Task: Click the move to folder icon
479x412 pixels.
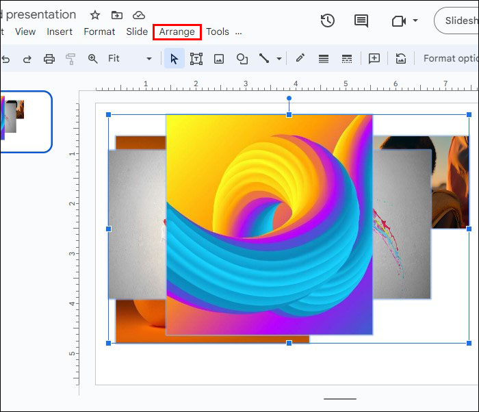Action: [117, 15]
